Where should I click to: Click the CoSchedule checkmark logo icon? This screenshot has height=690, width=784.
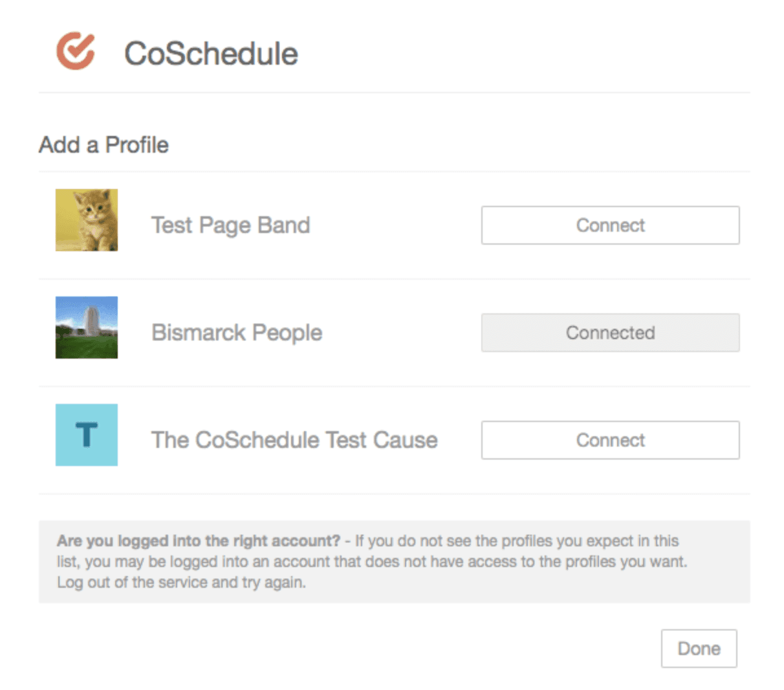[x=76, y=50]
